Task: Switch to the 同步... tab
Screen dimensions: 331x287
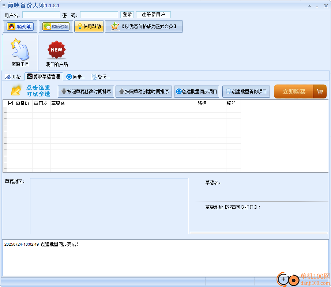Action: click(x=76, y=77)
